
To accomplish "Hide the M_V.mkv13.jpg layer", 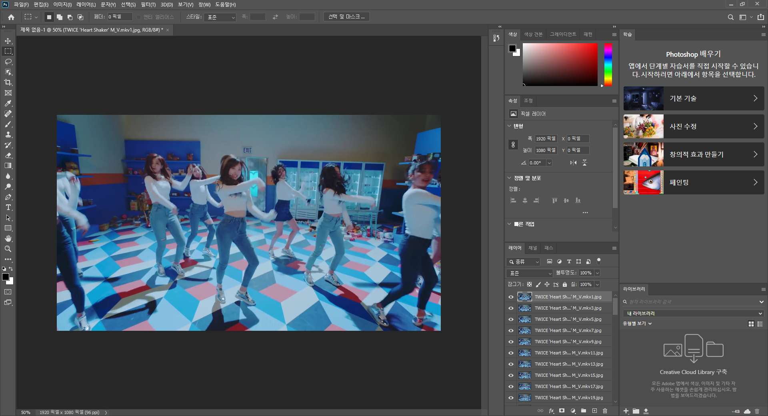I will (511, 364).
